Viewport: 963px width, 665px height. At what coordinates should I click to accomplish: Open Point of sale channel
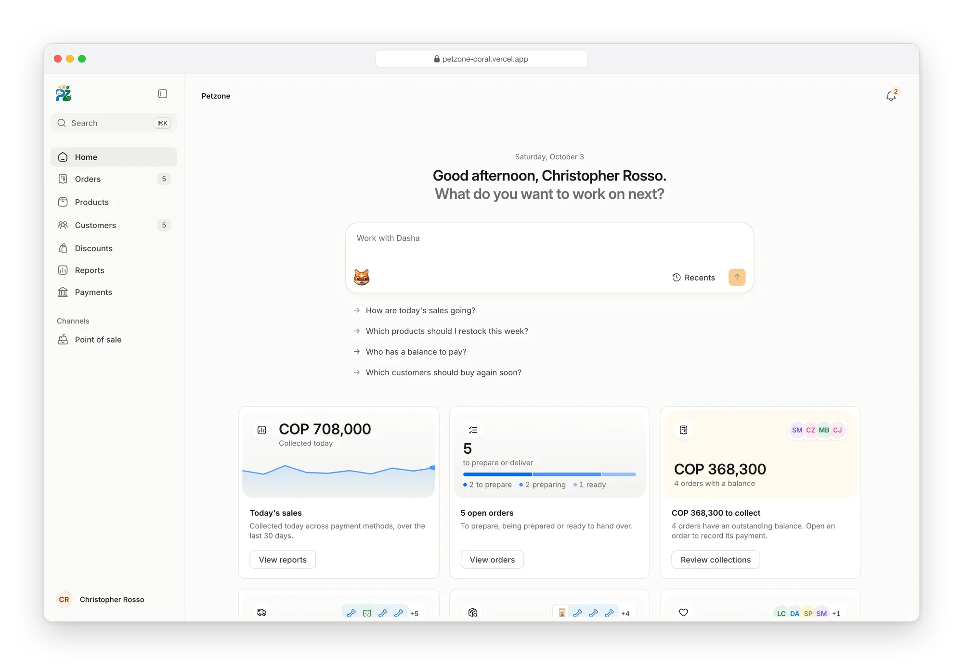(x=114, y=340)
